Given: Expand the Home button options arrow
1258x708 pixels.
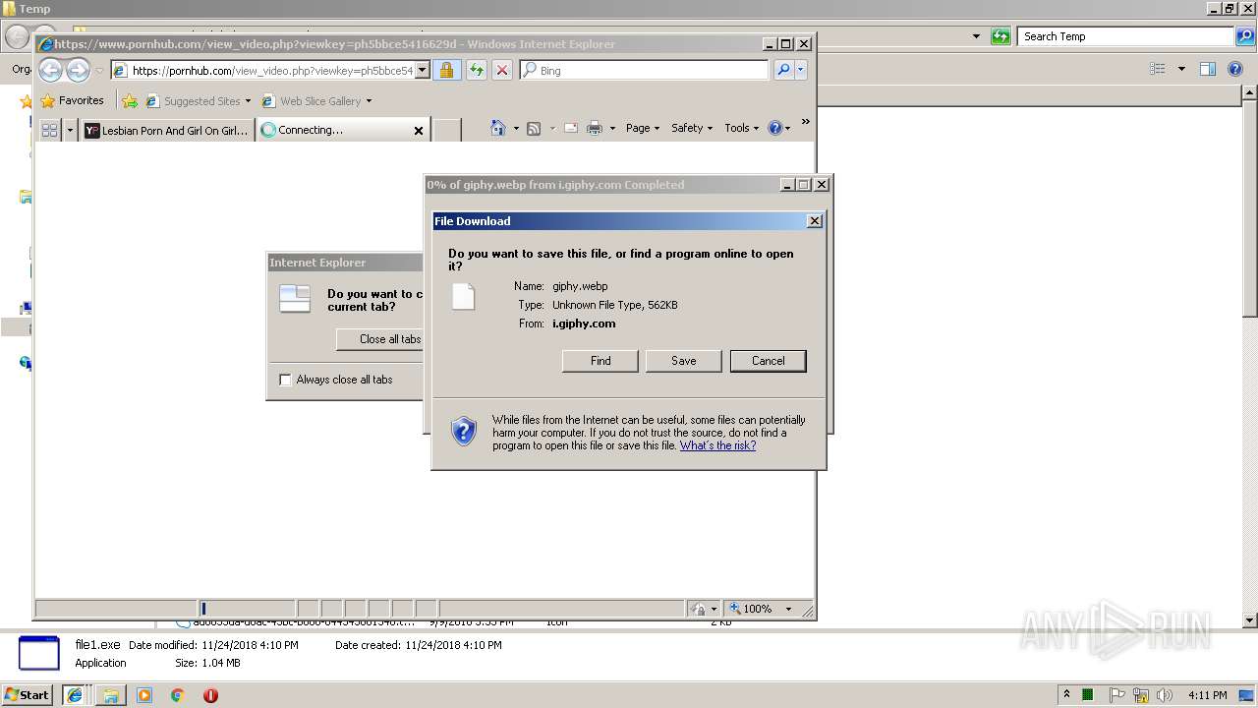Looking at the screenshot, I should [x=516, y=128].
